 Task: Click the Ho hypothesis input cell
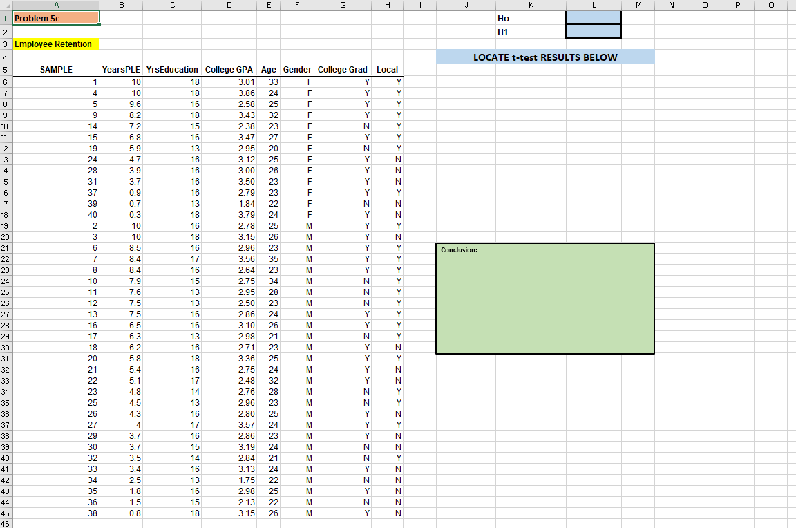pyautogui.click(x=593, y=18)
